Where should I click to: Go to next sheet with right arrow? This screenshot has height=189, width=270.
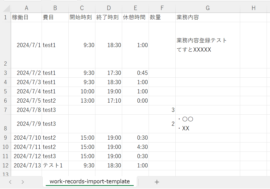click(23, 182)
